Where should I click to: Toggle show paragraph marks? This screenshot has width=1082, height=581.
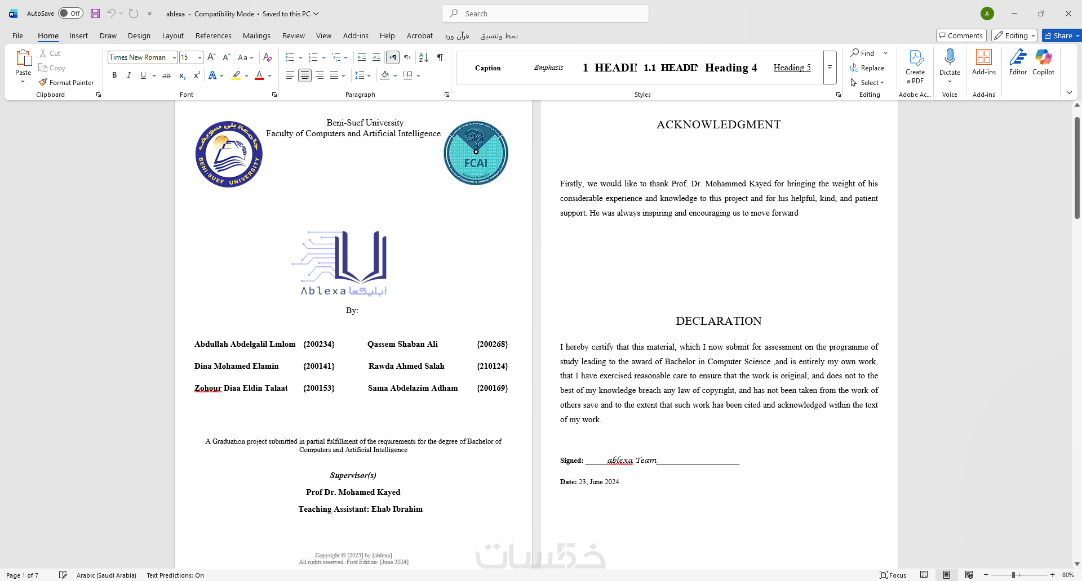coord(440,57)
